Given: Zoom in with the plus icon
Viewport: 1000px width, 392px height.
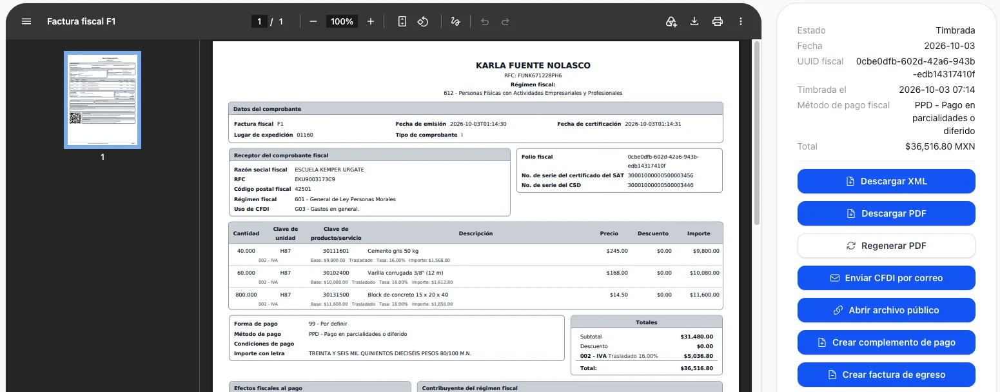Looking at the screenshot, I should point(371,21).
